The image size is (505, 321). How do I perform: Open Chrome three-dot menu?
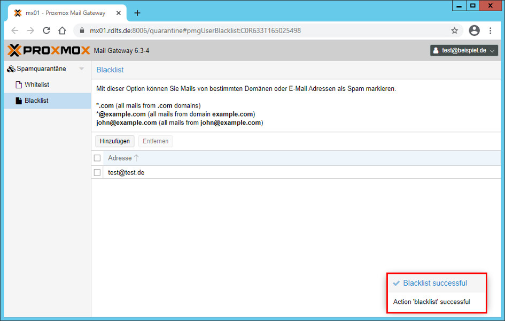click(x=490, y=30)
